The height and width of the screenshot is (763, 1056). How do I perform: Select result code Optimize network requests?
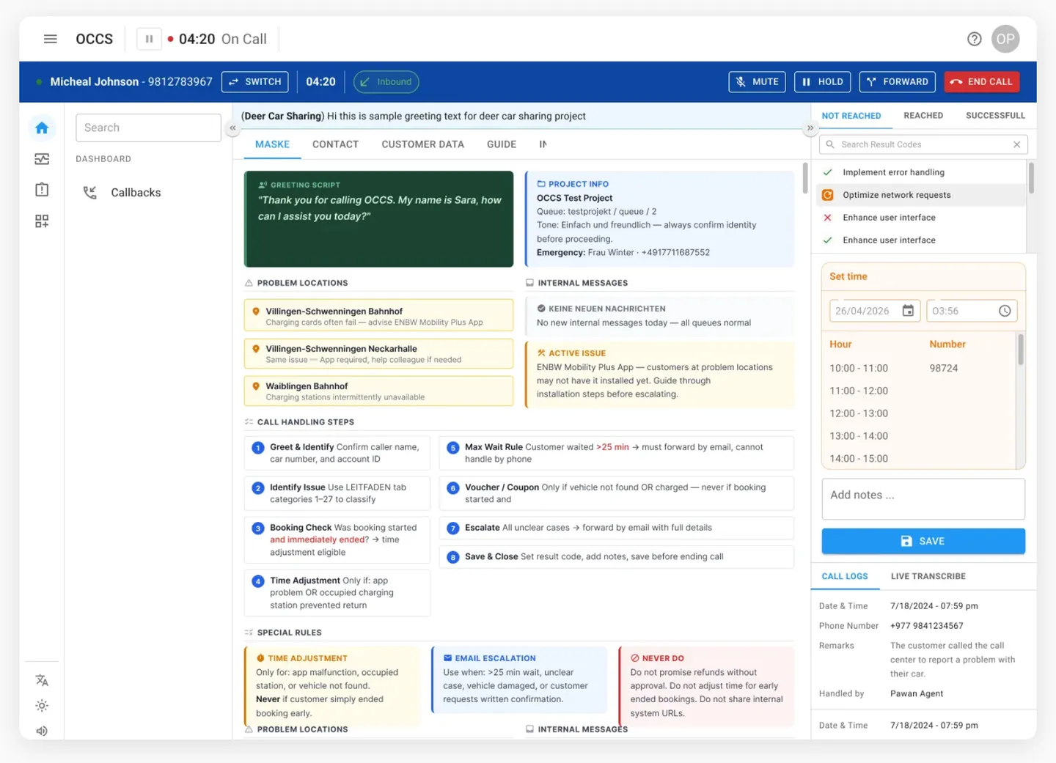(x=921, y=195)
